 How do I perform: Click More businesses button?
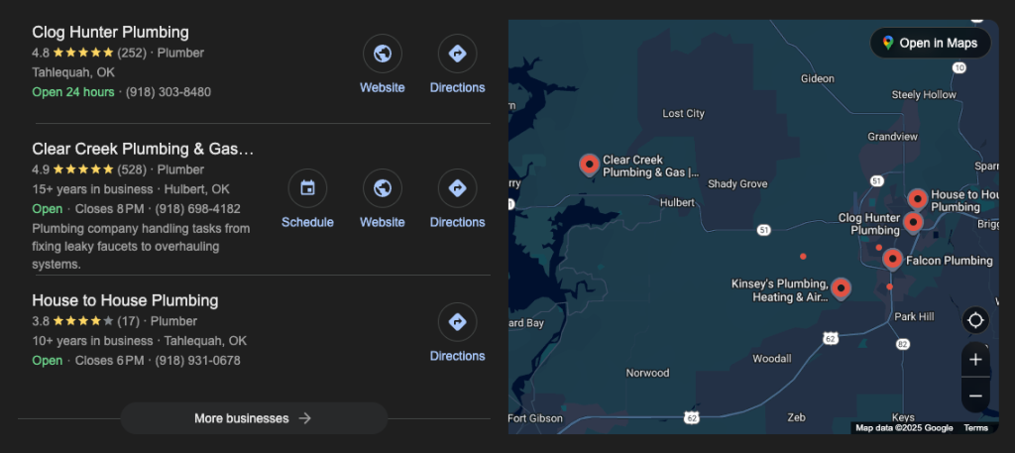pyautogui.click(x=254, y=418)
